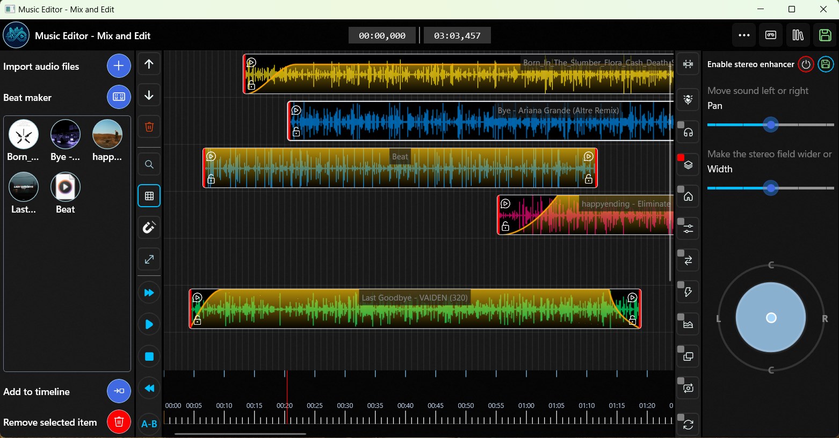The width and height of the screenshot is (839, 438).
Task: Toggle the Enable stereo enhancer power switch
Action: [806, 64]
